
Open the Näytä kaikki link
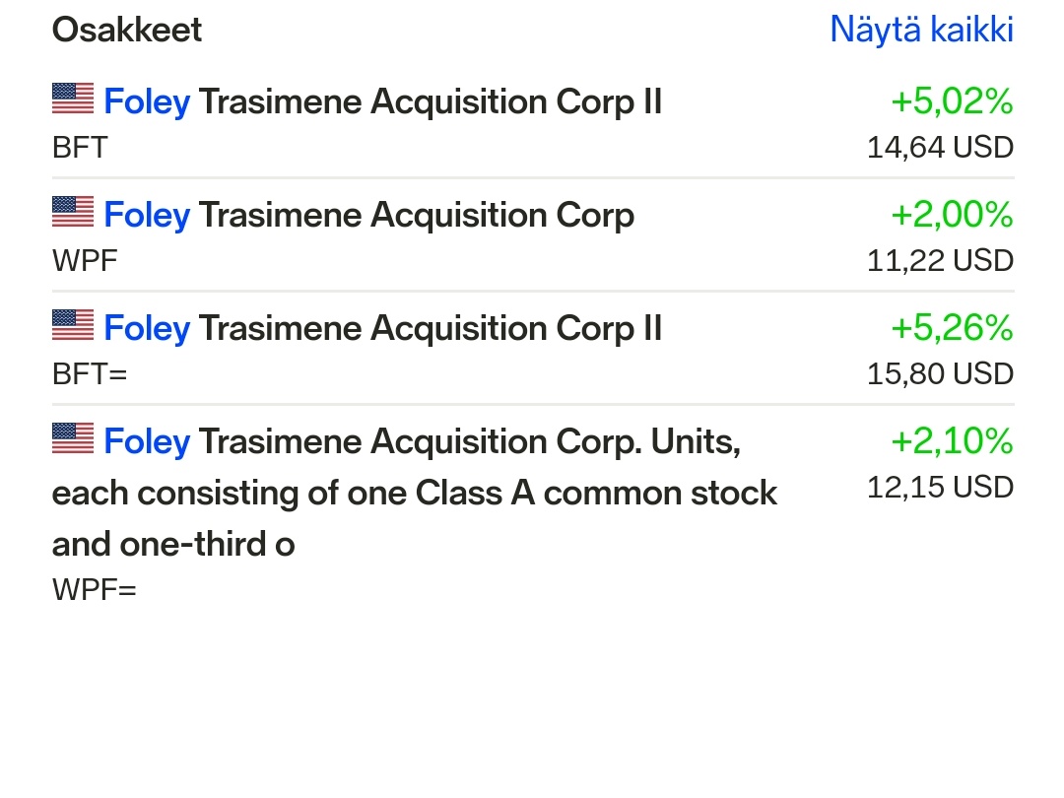(x=921, y=30)
